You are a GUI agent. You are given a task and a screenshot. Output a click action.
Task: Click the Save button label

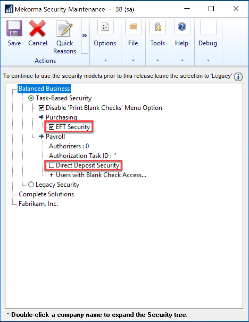pos(14,43)
